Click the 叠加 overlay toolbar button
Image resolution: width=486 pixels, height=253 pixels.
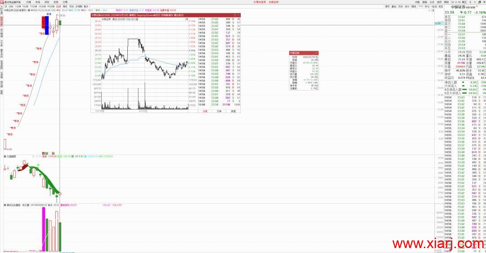(394, 6)
